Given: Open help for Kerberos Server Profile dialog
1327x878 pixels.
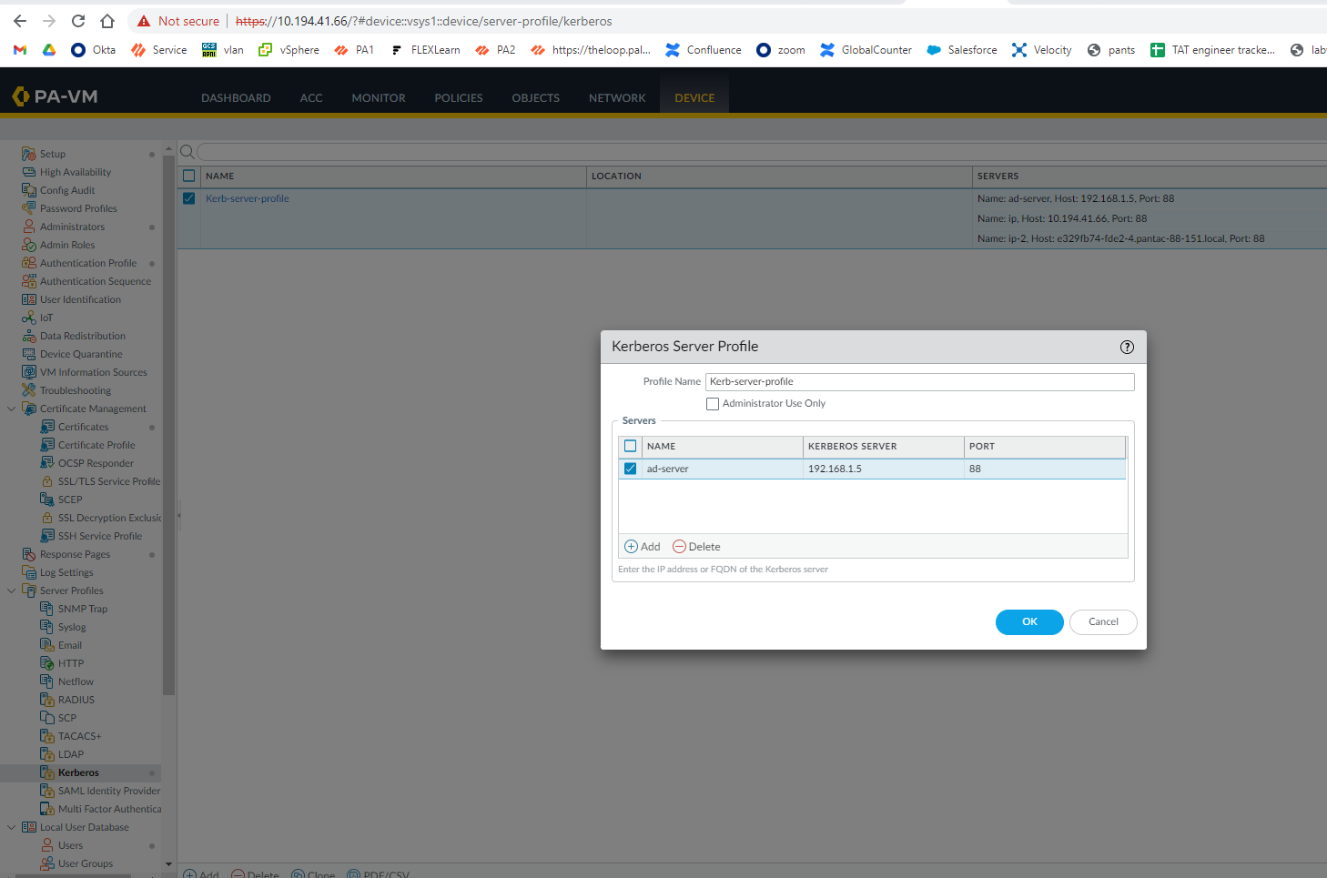Looking at the screenshot, I should pyautogui.click(x=1127, y=347).
